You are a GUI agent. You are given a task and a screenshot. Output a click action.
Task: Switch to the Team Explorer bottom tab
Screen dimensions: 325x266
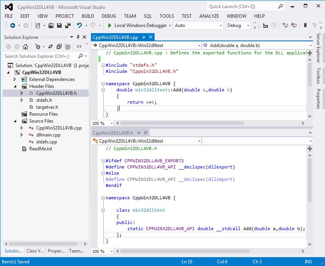coord(76,251)
